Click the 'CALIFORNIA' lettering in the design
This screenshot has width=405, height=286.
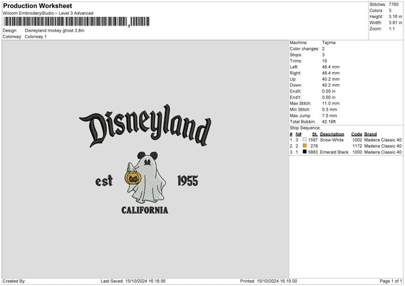145,210
